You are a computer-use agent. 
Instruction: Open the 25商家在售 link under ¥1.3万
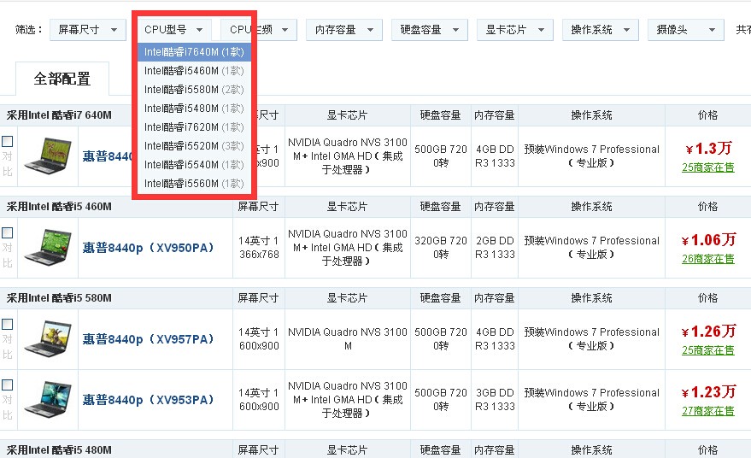(x=708, y=167)
